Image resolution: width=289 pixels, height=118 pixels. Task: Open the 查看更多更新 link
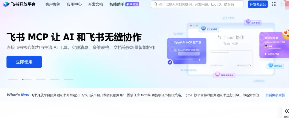(275, 95)
